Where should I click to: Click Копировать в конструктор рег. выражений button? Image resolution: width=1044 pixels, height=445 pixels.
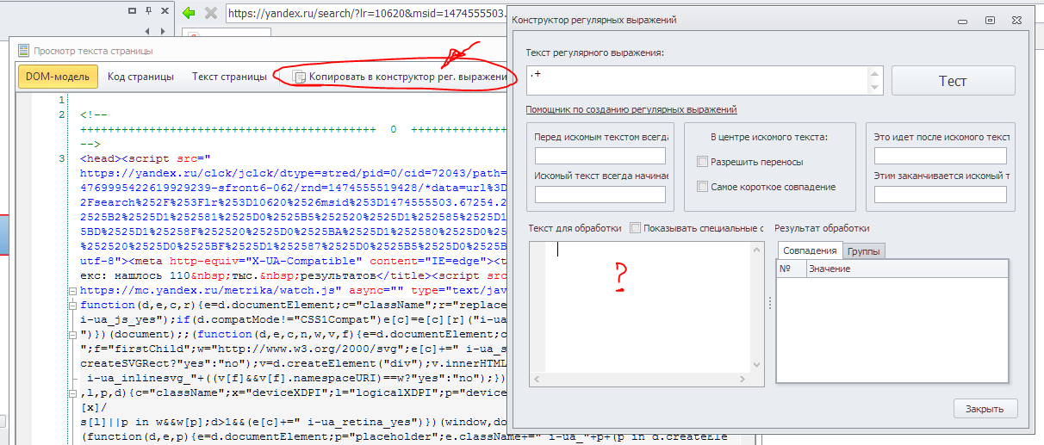click(x=400, y=77)
